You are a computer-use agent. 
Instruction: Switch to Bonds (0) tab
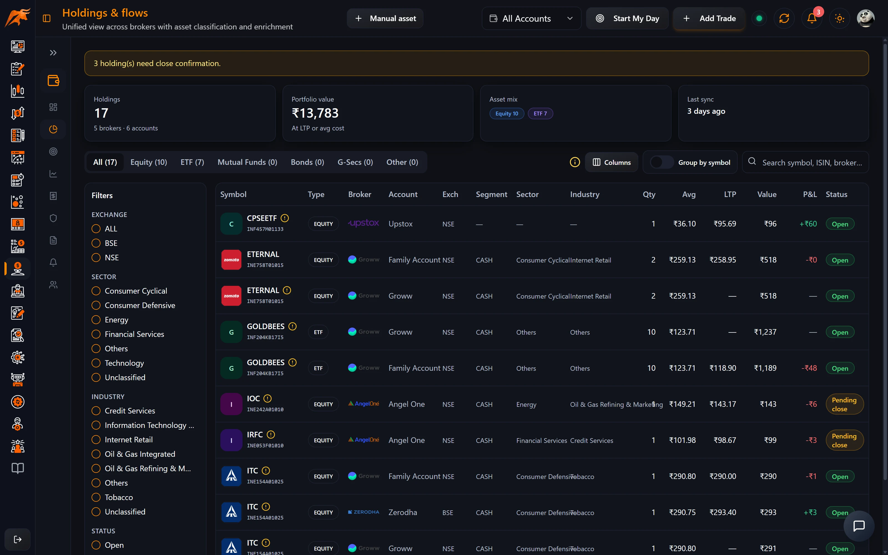[x=307, y=162]
